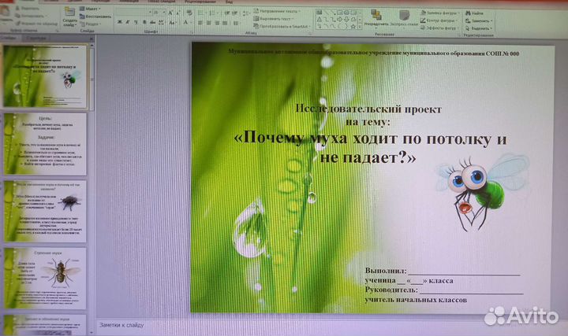Open the Layout (Макет) dropdown

[x=90, y=9]
